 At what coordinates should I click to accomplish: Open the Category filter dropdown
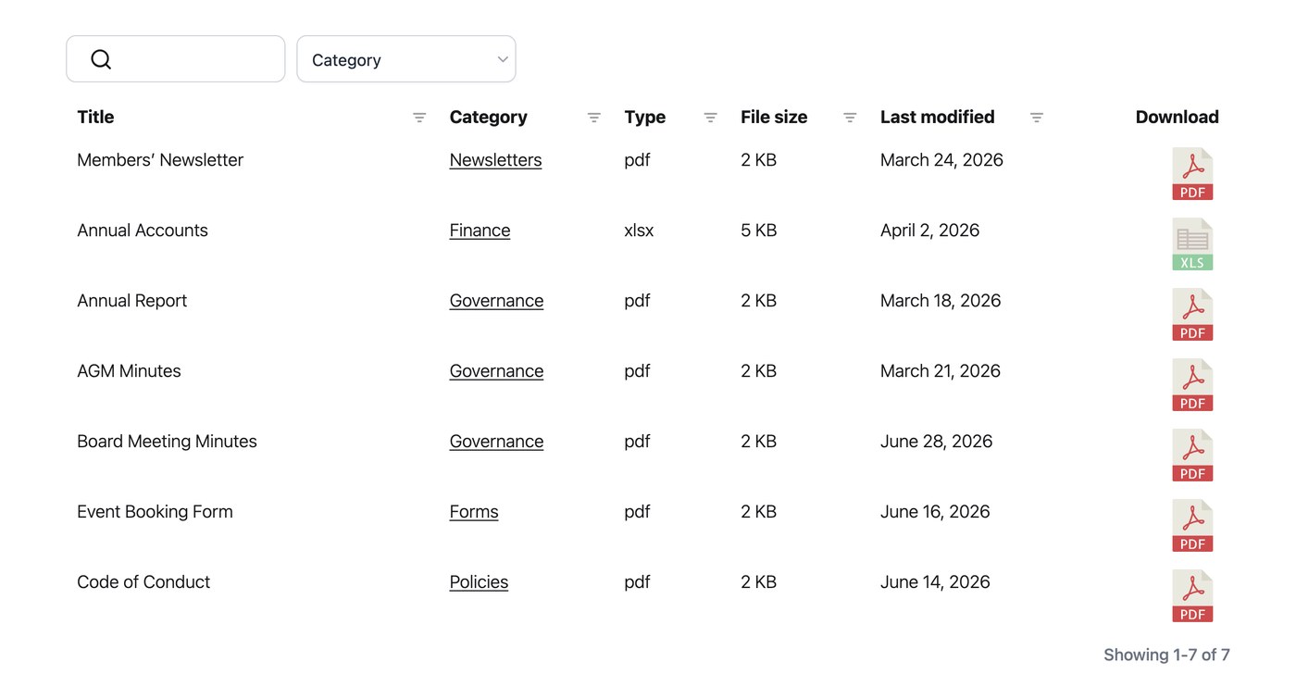pyautogui.click(x=406, y=59)
